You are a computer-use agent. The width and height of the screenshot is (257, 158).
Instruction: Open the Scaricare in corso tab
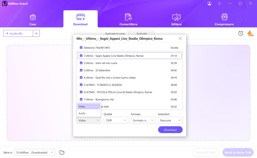(x=115, y=33)
